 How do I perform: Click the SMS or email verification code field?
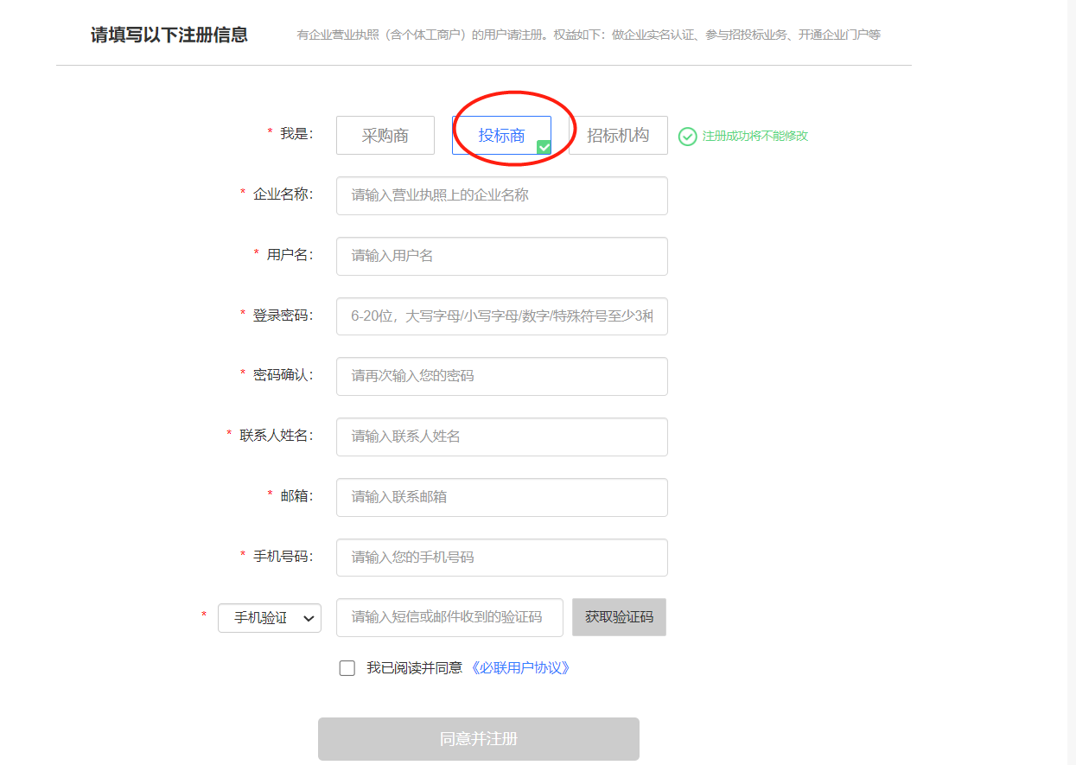[x=449, y=617]
